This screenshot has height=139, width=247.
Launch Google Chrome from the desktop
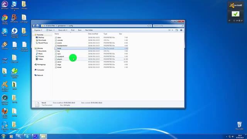coord(5,19)
